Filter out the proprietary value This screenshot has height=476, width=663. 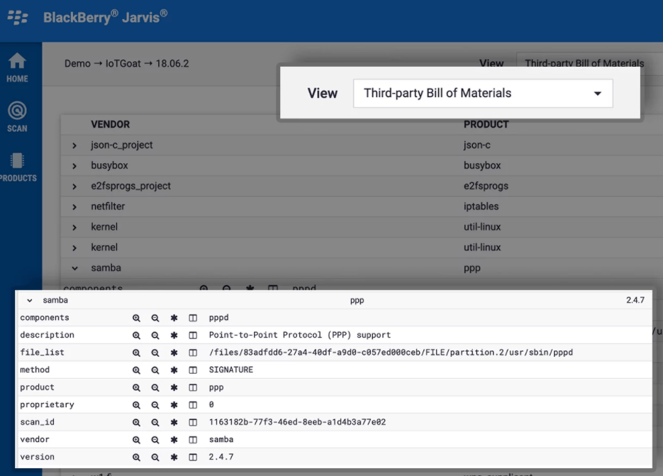(155, 405)
